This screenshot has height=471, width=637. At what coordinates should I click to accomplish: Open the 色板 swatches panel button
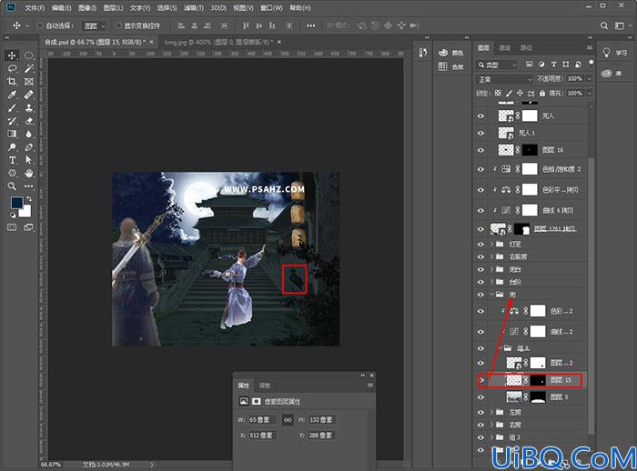(450, 66)
